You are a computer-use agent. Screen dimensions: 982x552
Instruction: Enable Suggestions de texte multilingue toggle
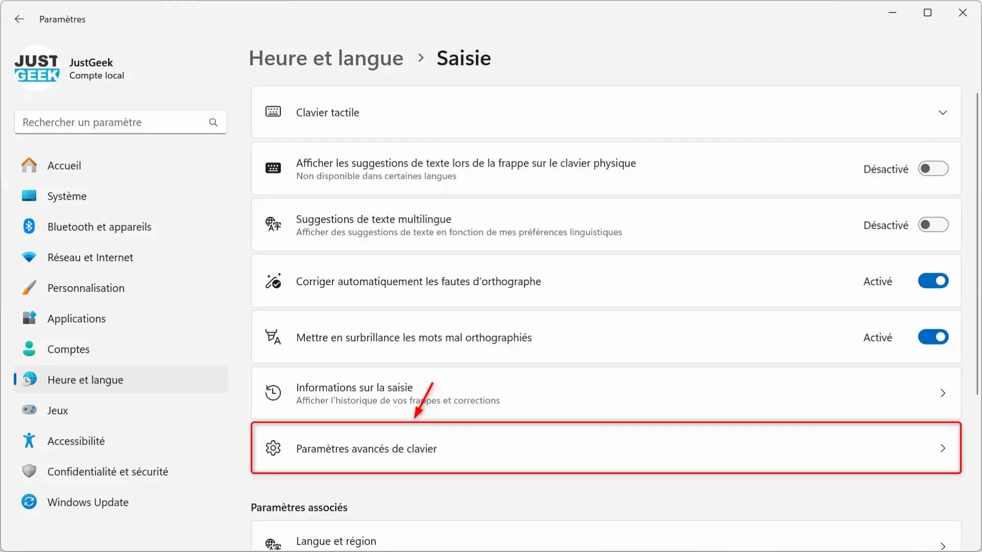[x=933, y=224]
